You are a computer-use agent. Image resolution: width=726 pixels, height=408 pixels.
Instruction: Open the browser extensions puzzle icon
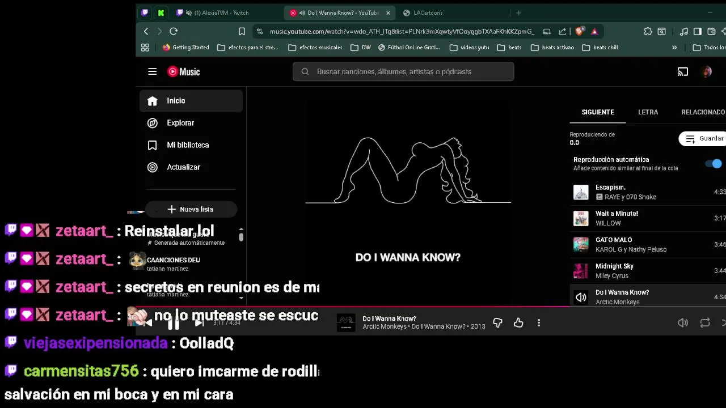pyautogui.click(x=648, y=32)
